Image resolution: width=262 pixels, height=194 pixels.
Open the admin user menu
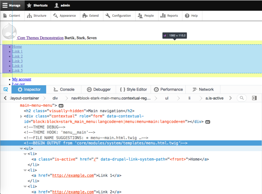pos(63,5)
